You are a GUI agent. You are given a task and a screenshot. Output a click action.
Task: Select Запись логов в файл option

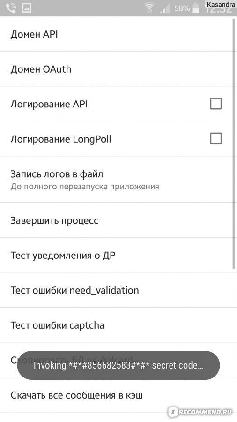coord(117,180)
